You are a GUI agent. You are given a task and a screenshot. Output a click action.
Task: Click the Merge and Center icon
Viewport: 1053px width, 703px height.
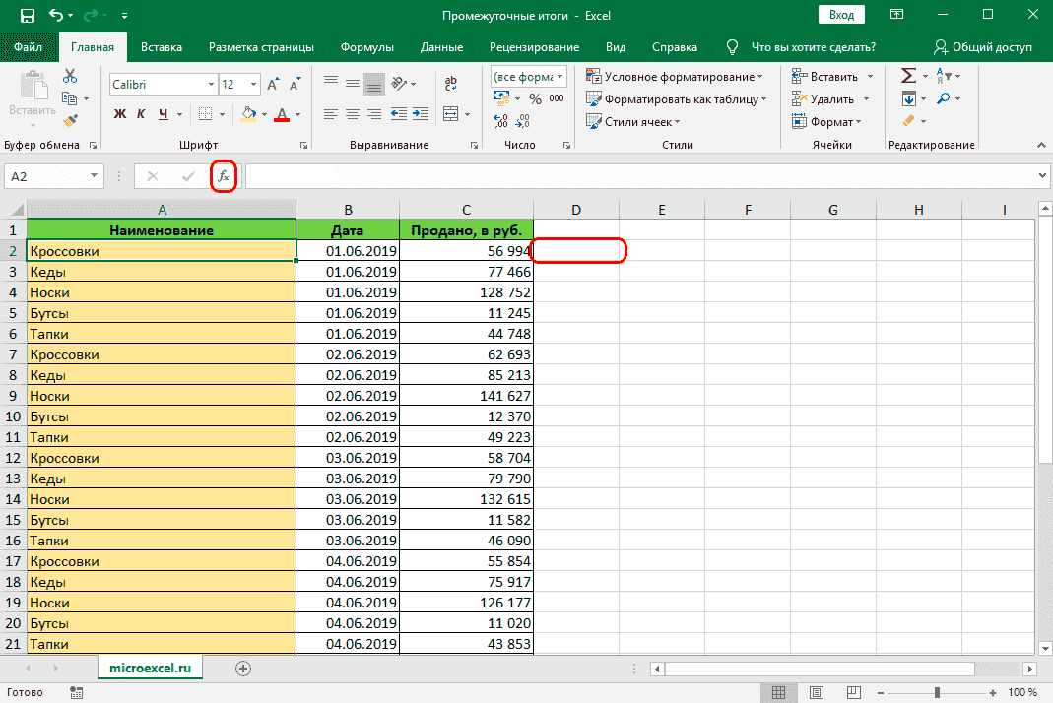pyautogui.click(x=451, y=113)
